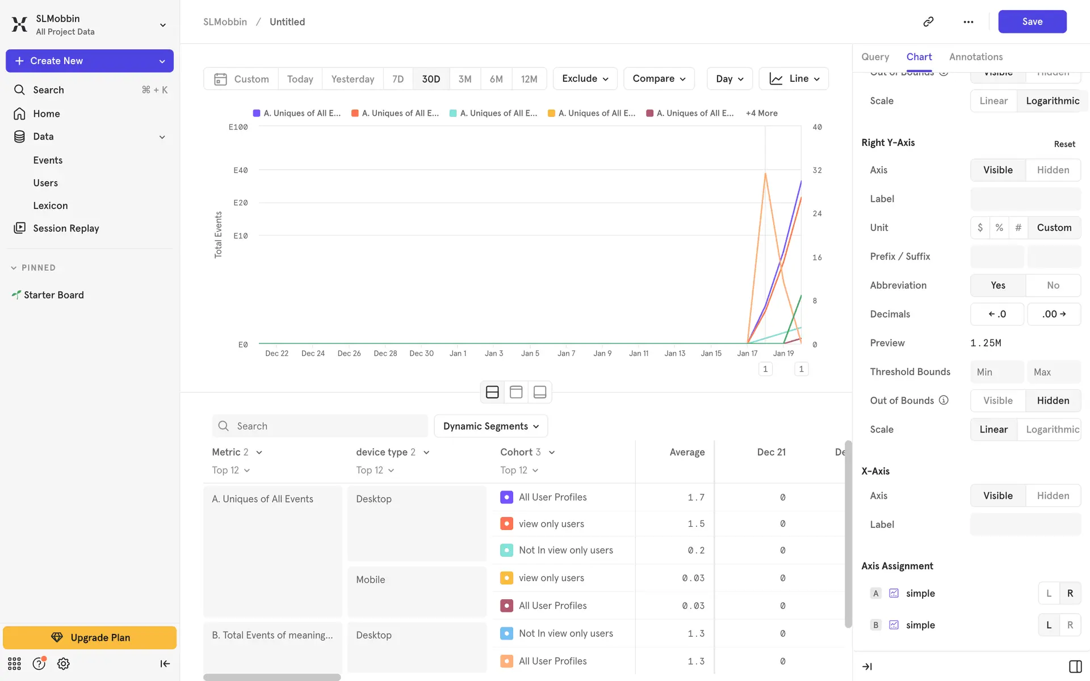The height and width of the screenshot is (681, 1090).
Task: Open the Annotations tab
Action: pos(975,57)
